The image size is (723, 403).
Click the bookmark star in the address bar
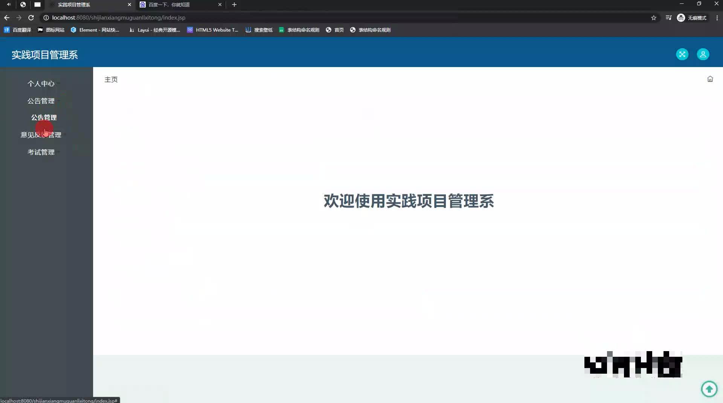[654, 17]
